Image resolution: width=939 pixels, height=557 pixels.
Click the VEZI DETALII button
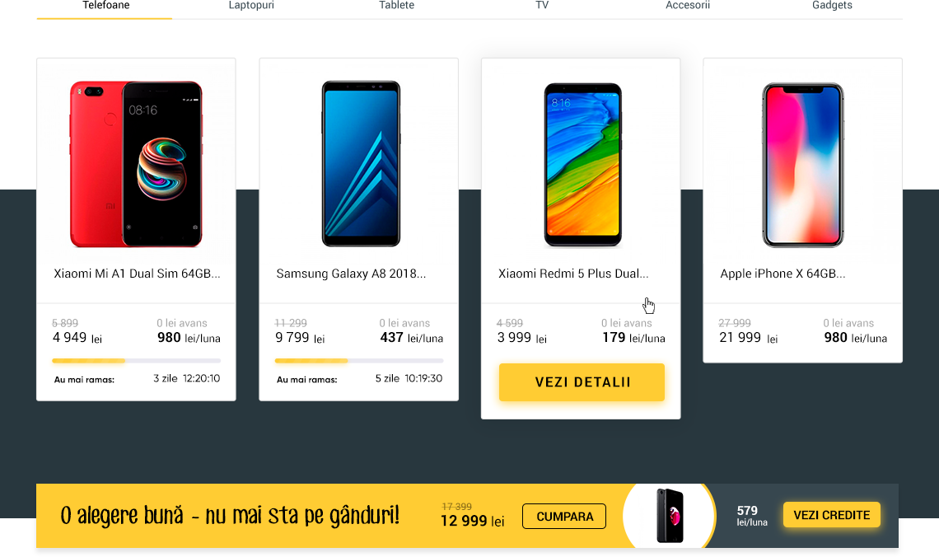[x=582, y=382]
